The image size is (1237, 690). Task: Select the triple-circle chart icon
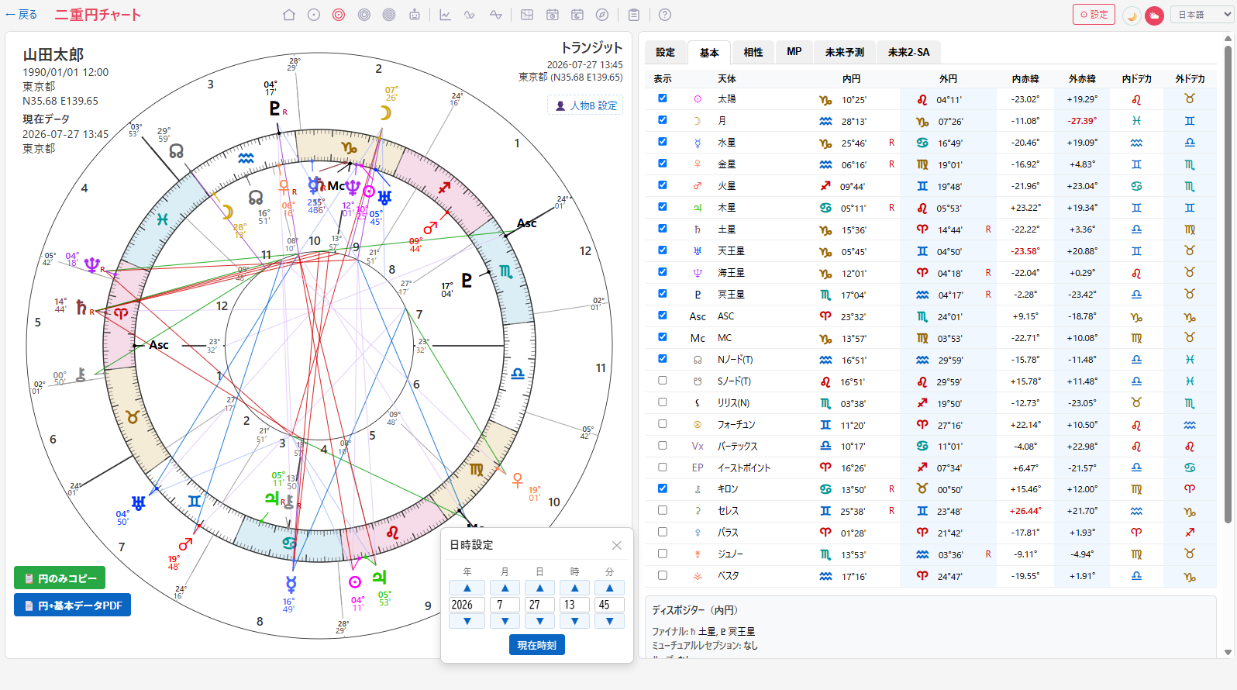pos(364,15)
